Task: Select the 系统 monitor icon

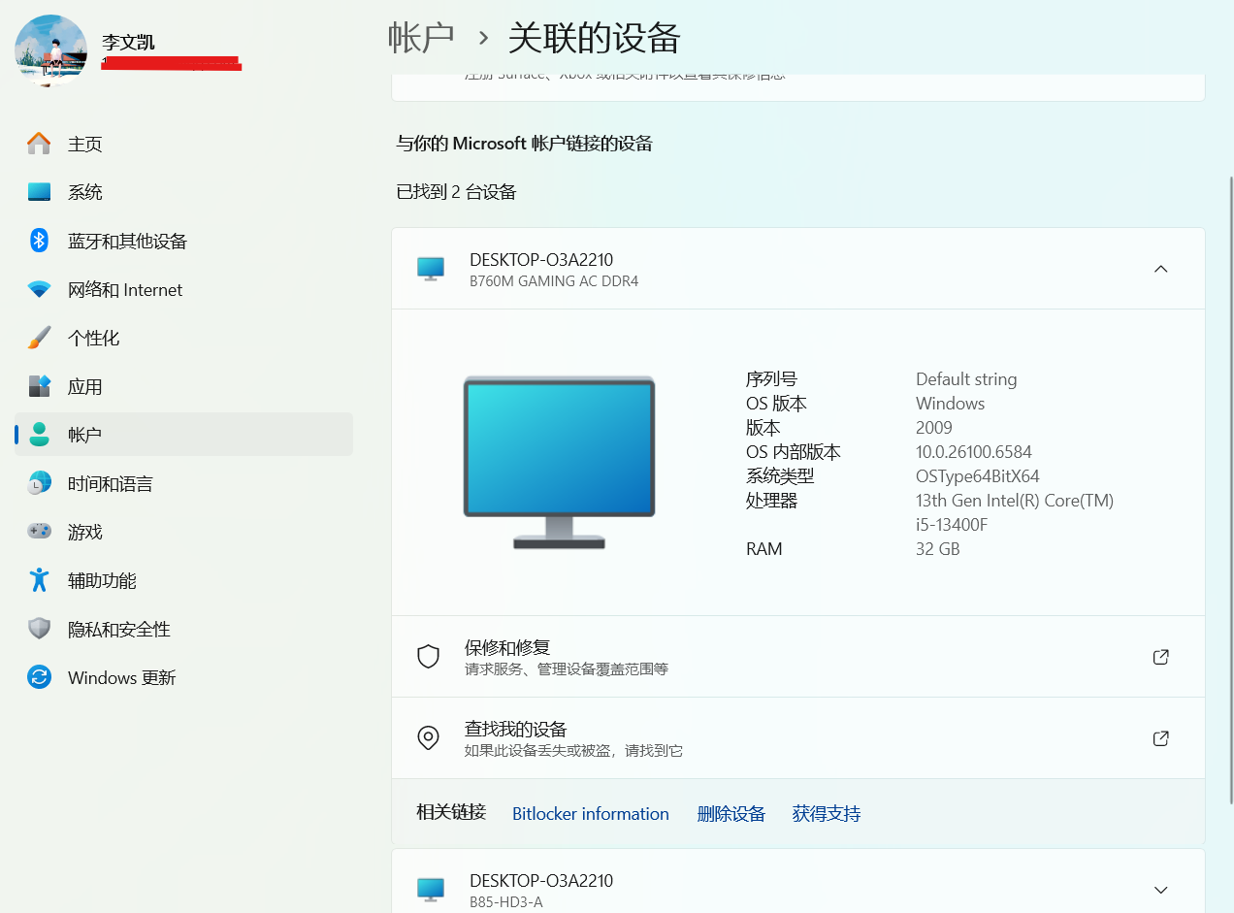Action: (x=39, y=192)
